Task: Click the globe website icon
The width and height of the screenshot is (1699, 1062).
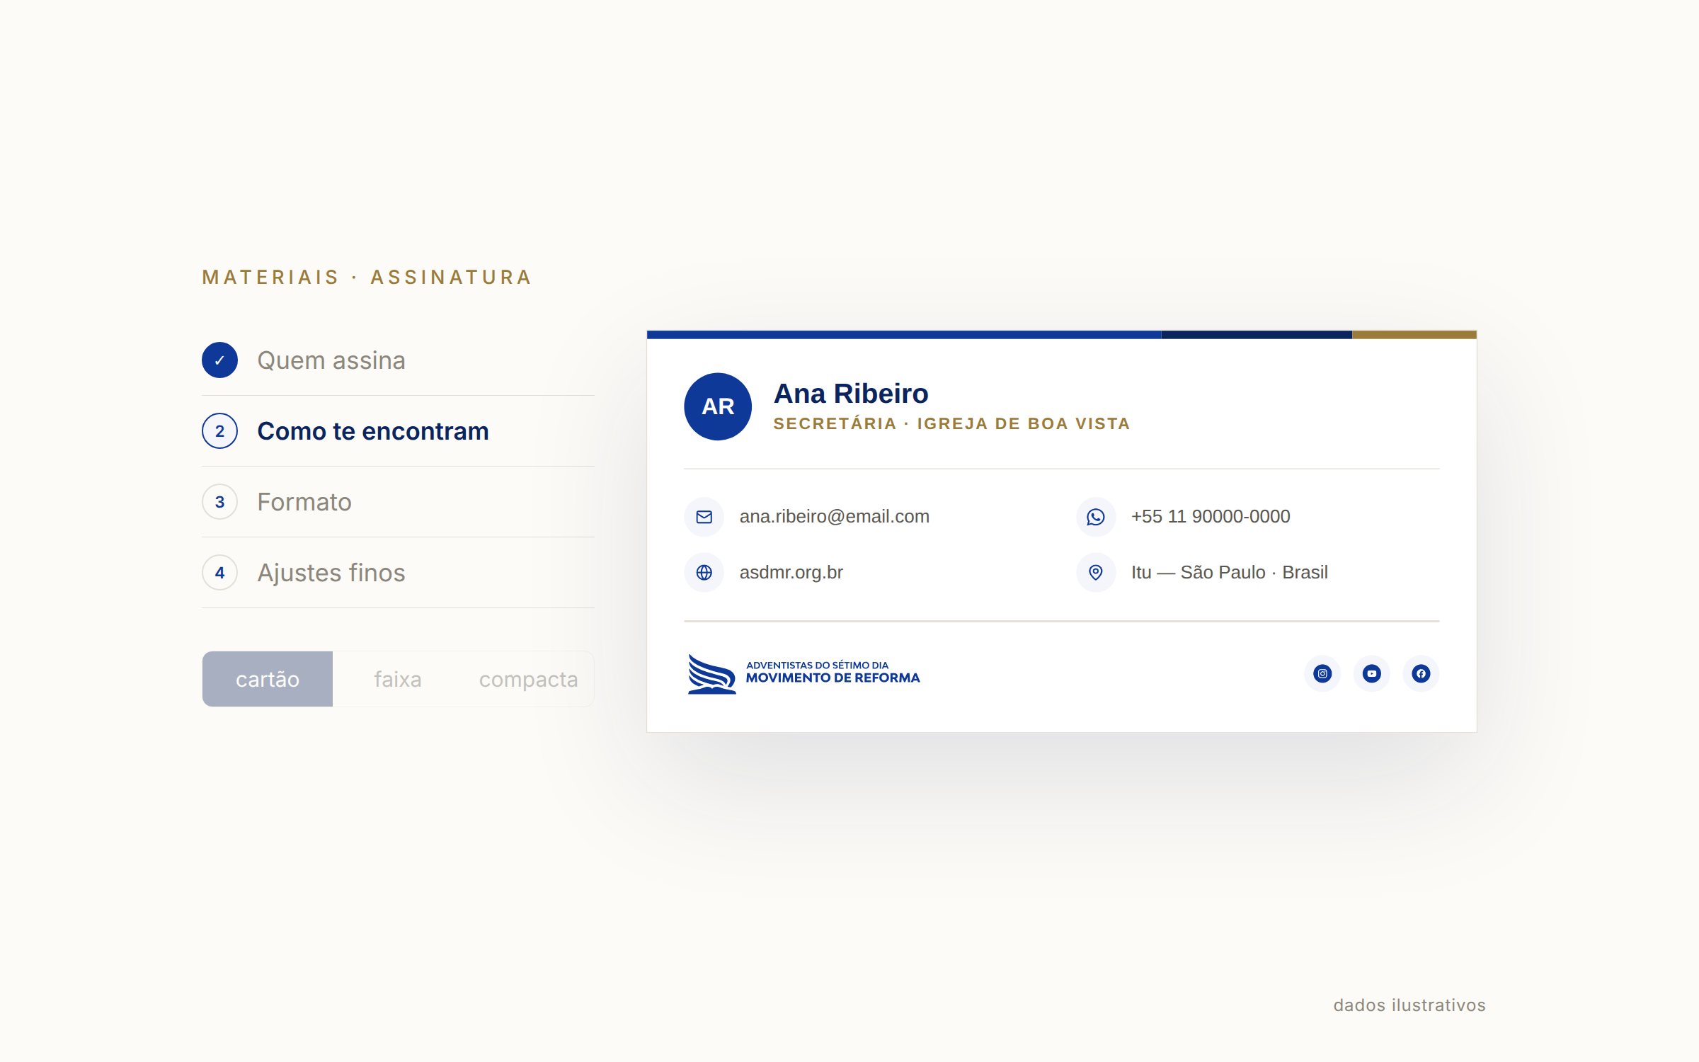Action: pos(704,572)
